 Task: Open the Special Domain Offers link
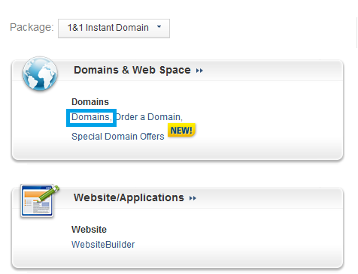pos(118,137)
